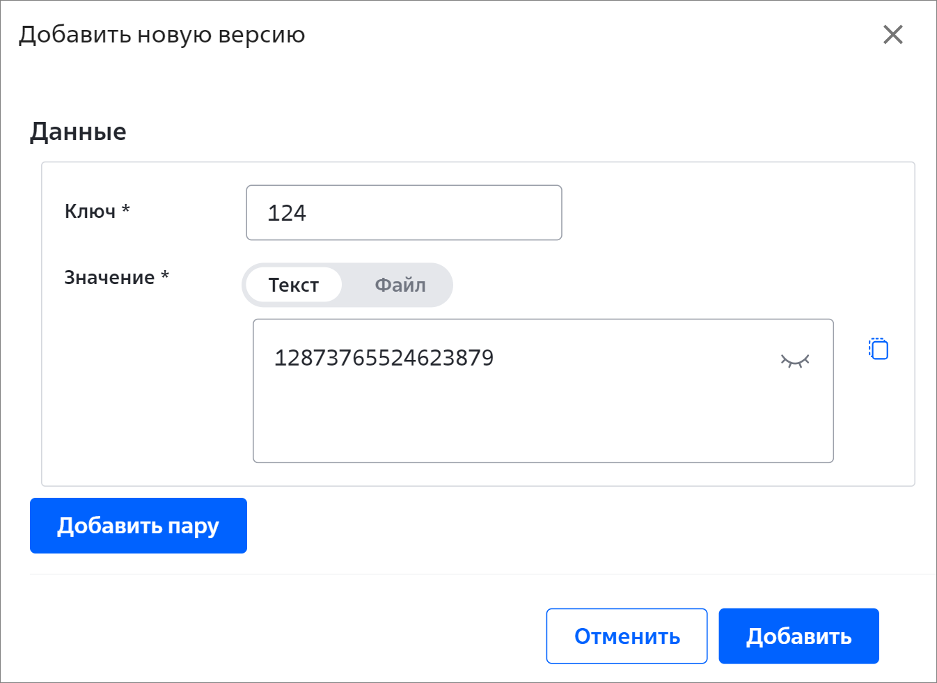Select the Текст value type

pyautogui.click(x=294, y=285)
